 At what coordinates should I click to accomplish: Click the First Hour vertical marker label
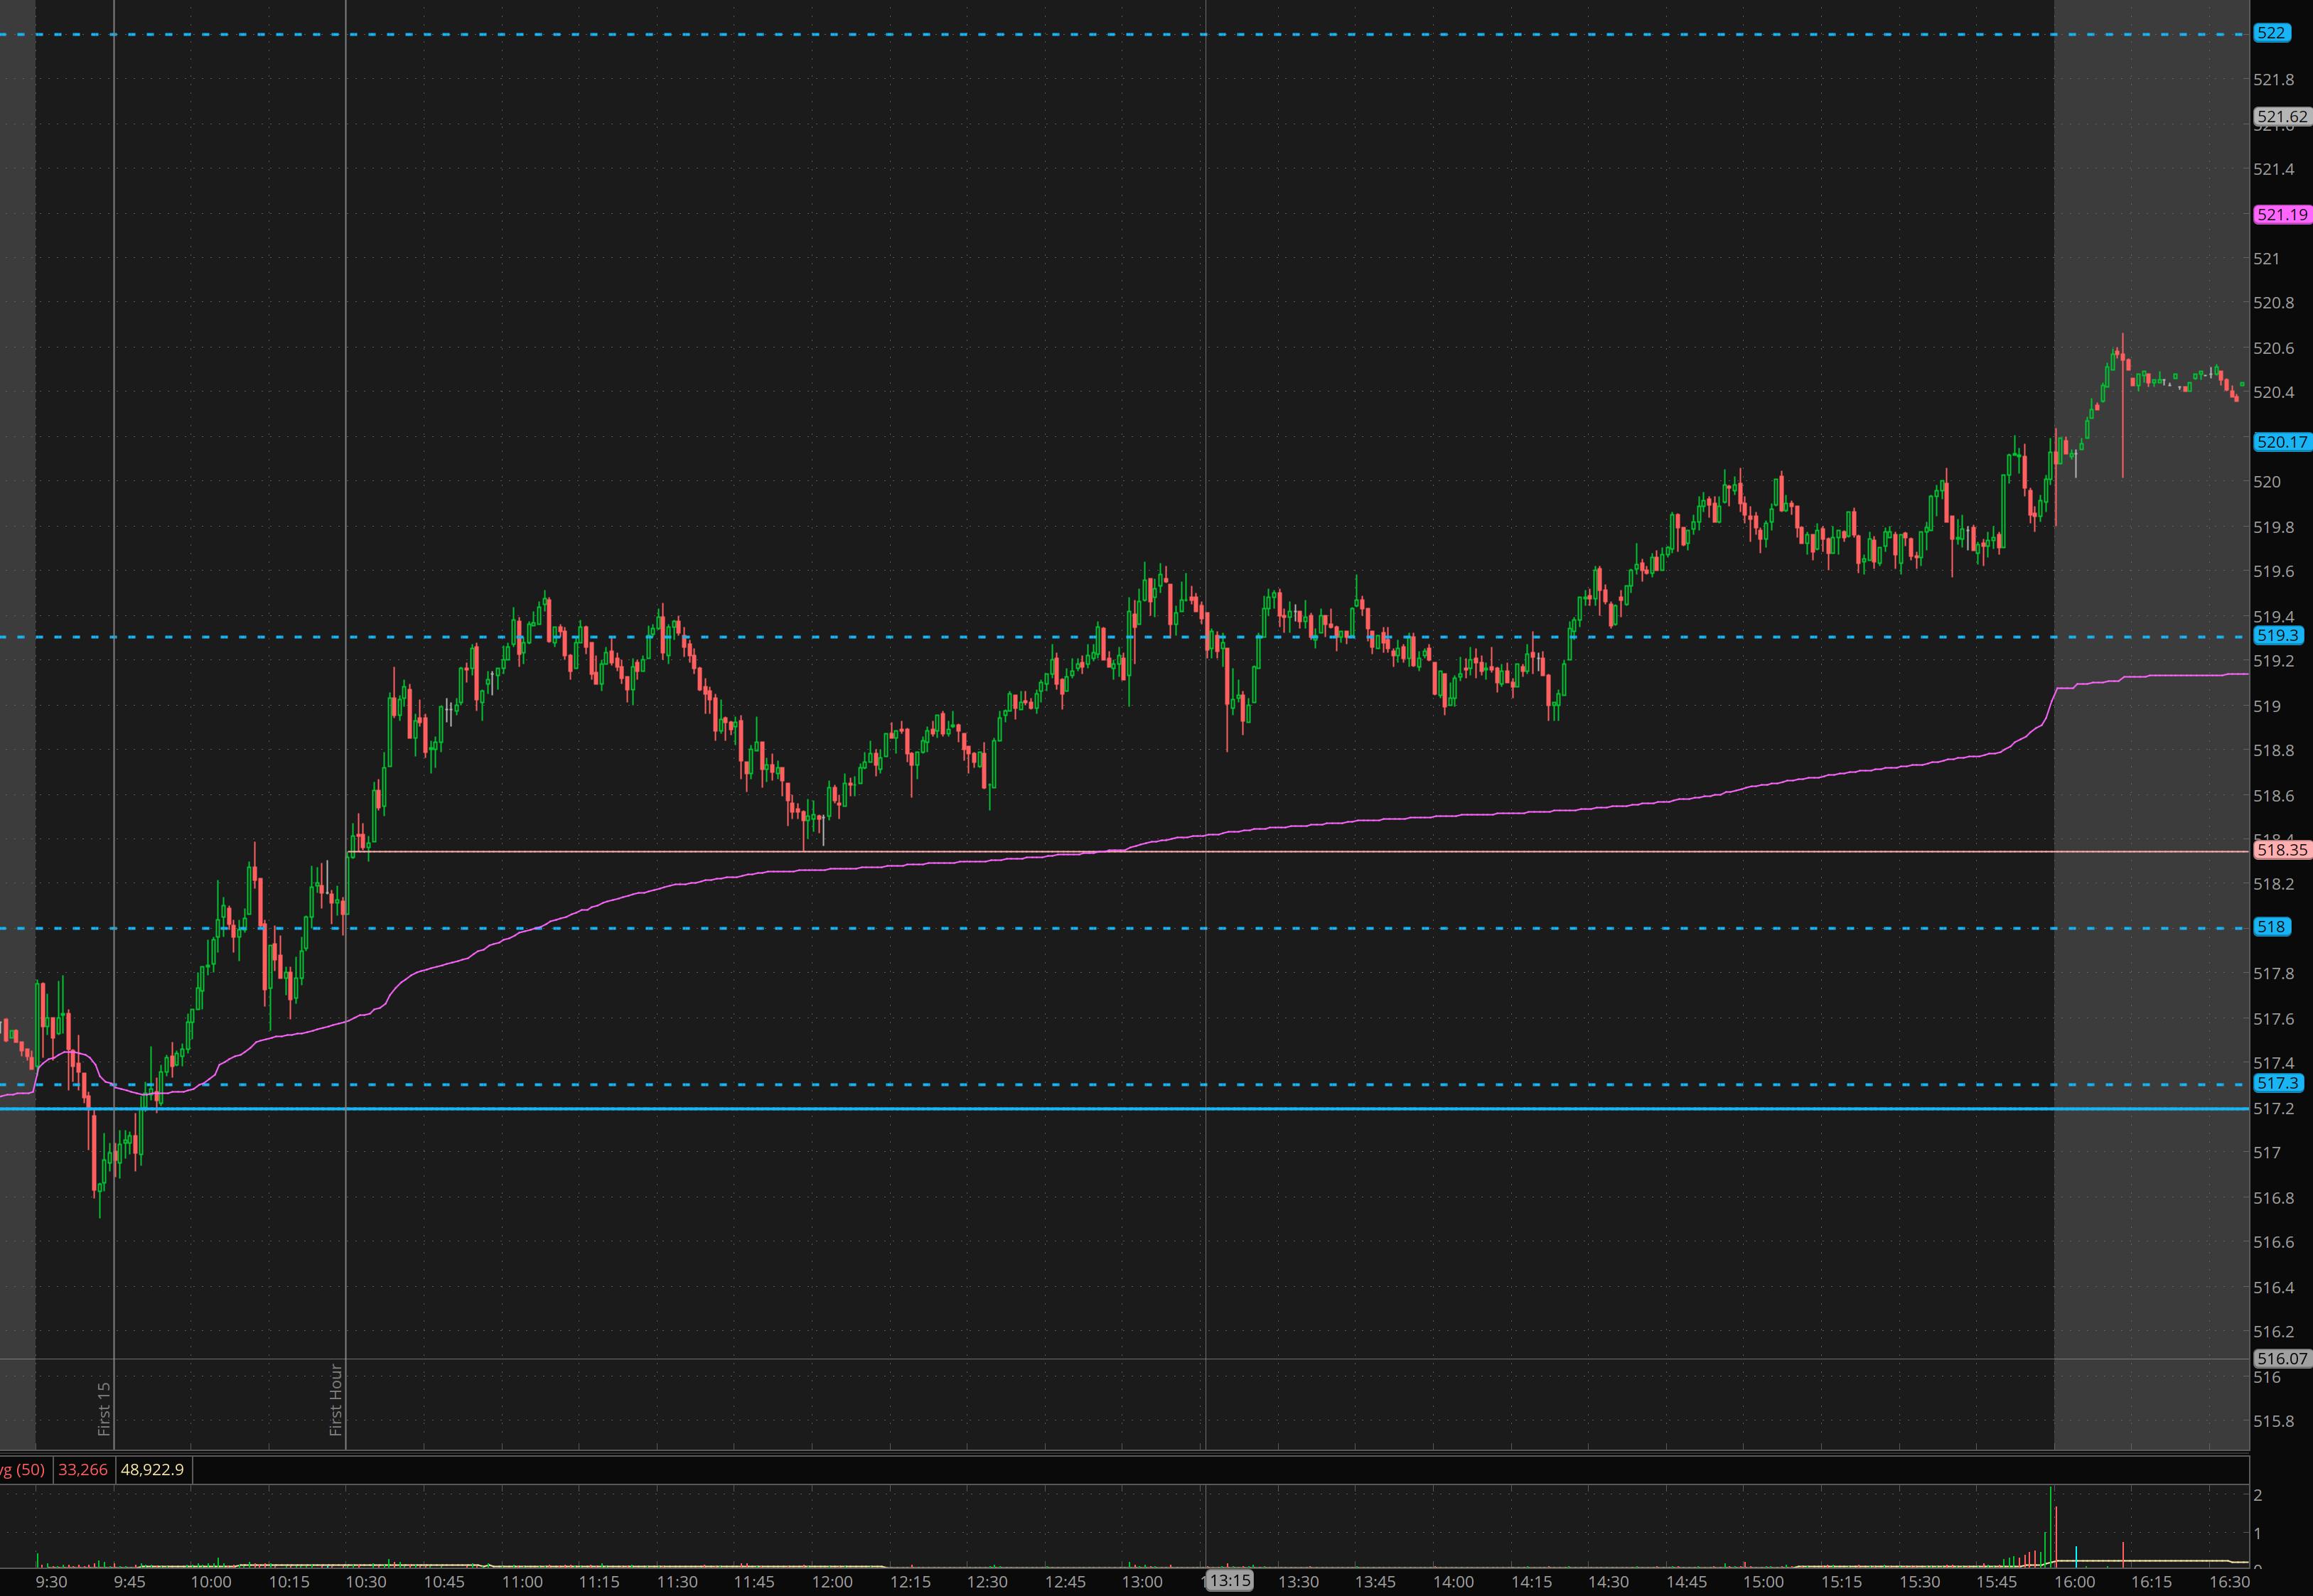coord(336,1399)
